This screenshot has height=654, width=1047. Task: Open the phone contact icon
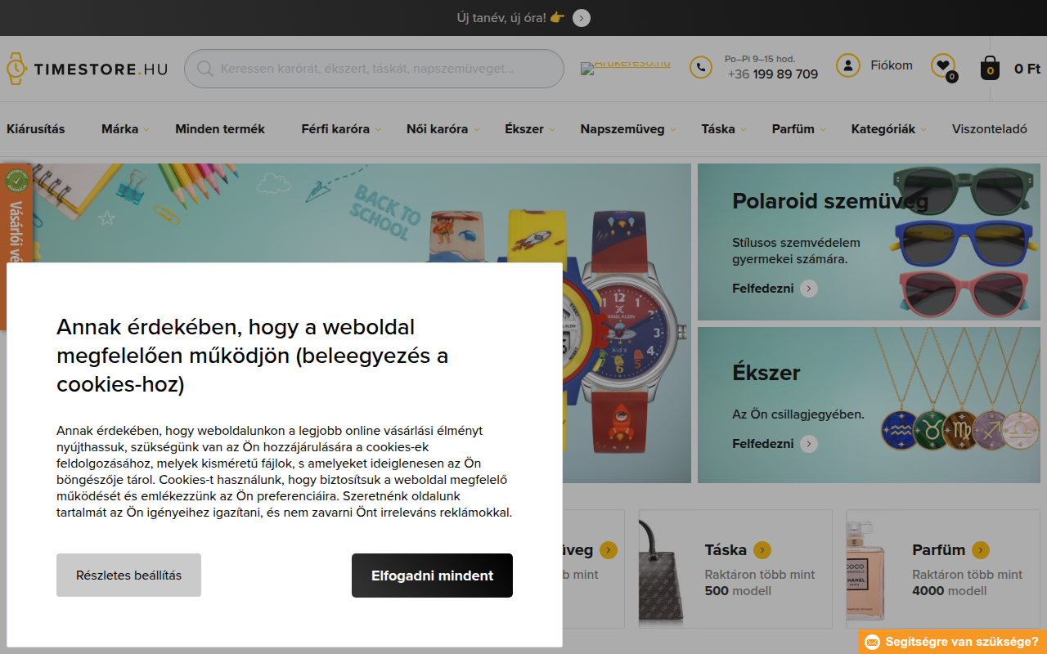(x=701, y=67)
